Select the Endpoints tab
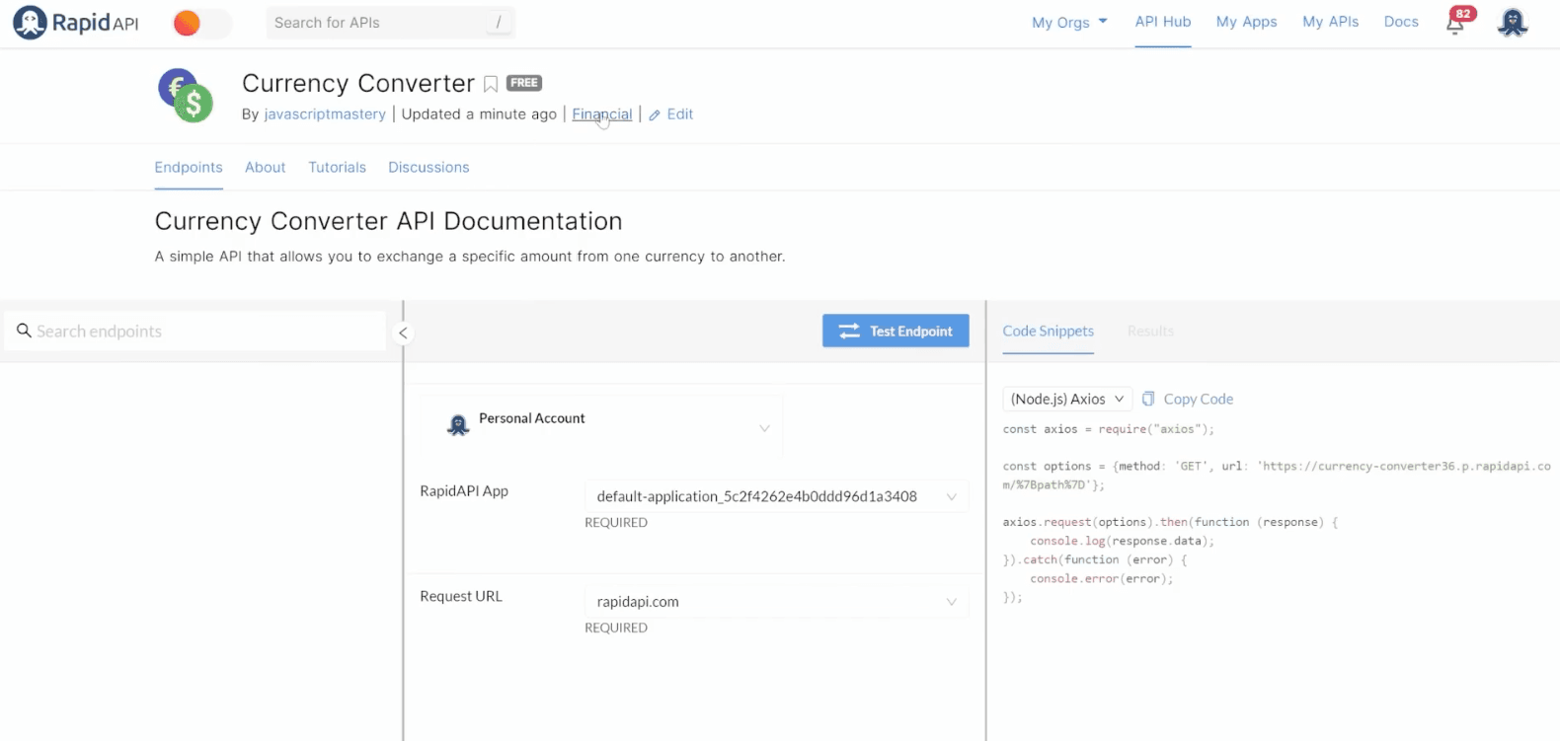The height and width of the screenshot is (741, 1560). pos(189,168)
